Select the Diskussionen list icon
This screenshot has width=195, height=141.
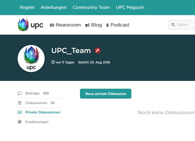[x=20, y=103]
